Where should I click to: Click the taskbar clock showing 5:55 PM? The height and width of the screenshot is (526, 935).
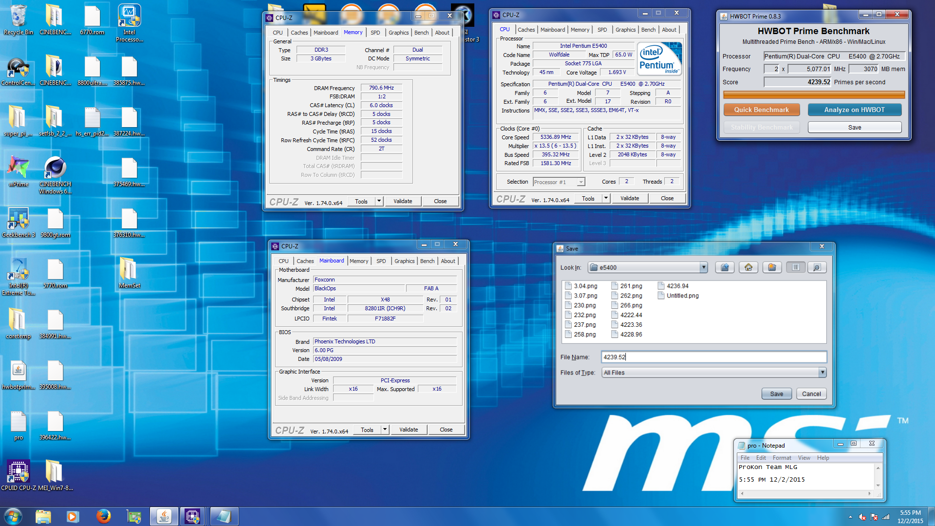click(x=910, y=517)
